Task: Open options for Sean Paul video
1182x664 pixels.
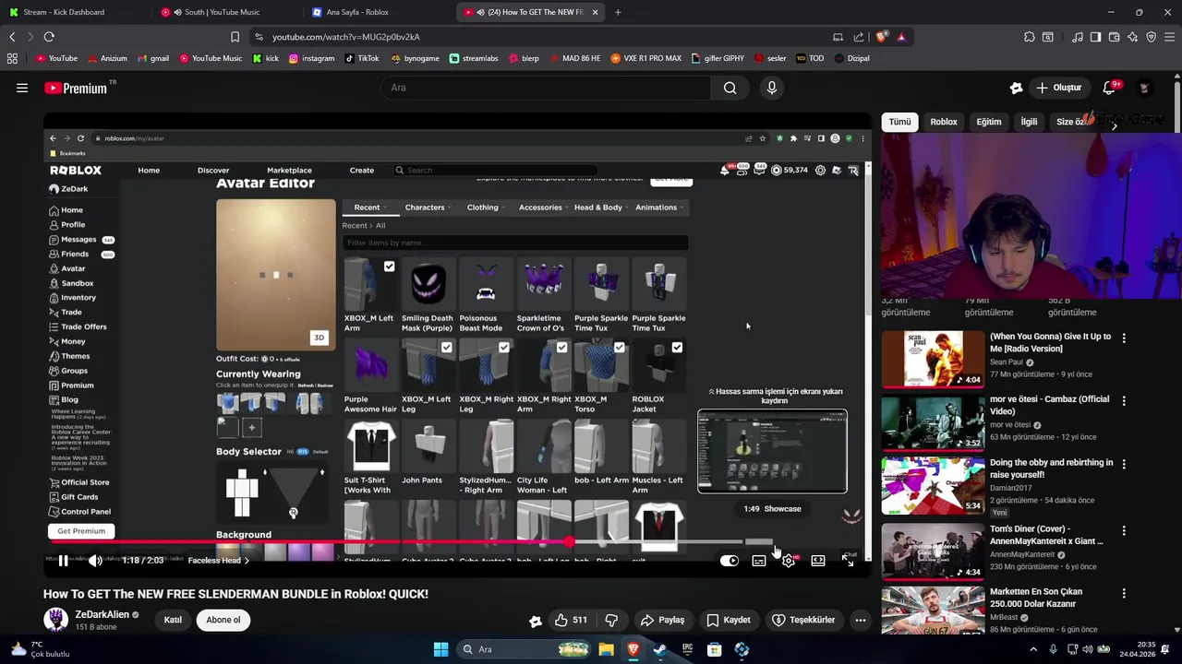Action: tap(1124, 338)
